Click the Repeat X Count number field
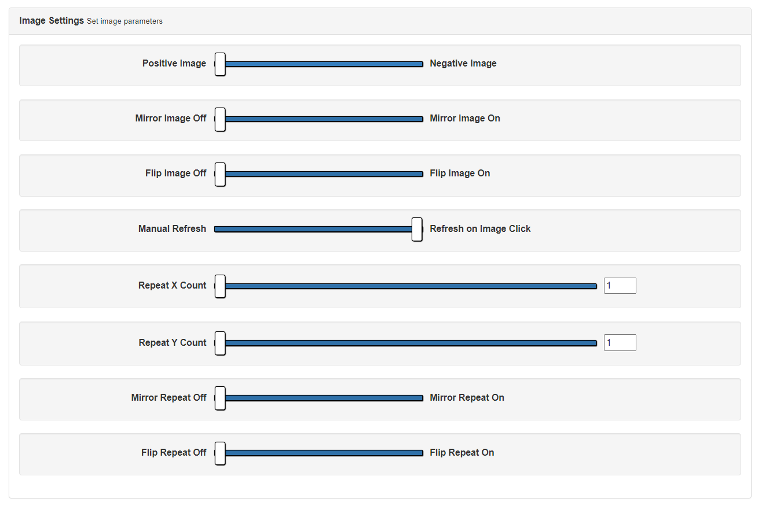Screen dimensions: 762x506 tap(620, 286)
